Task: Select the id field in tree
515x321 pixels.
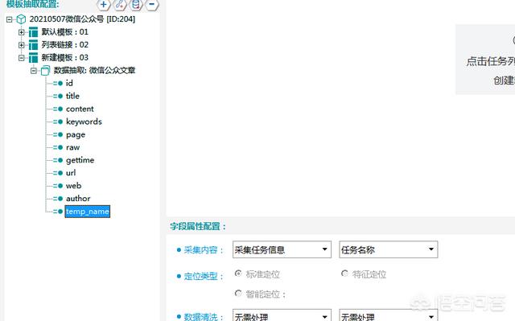Action: coord(69,83)
